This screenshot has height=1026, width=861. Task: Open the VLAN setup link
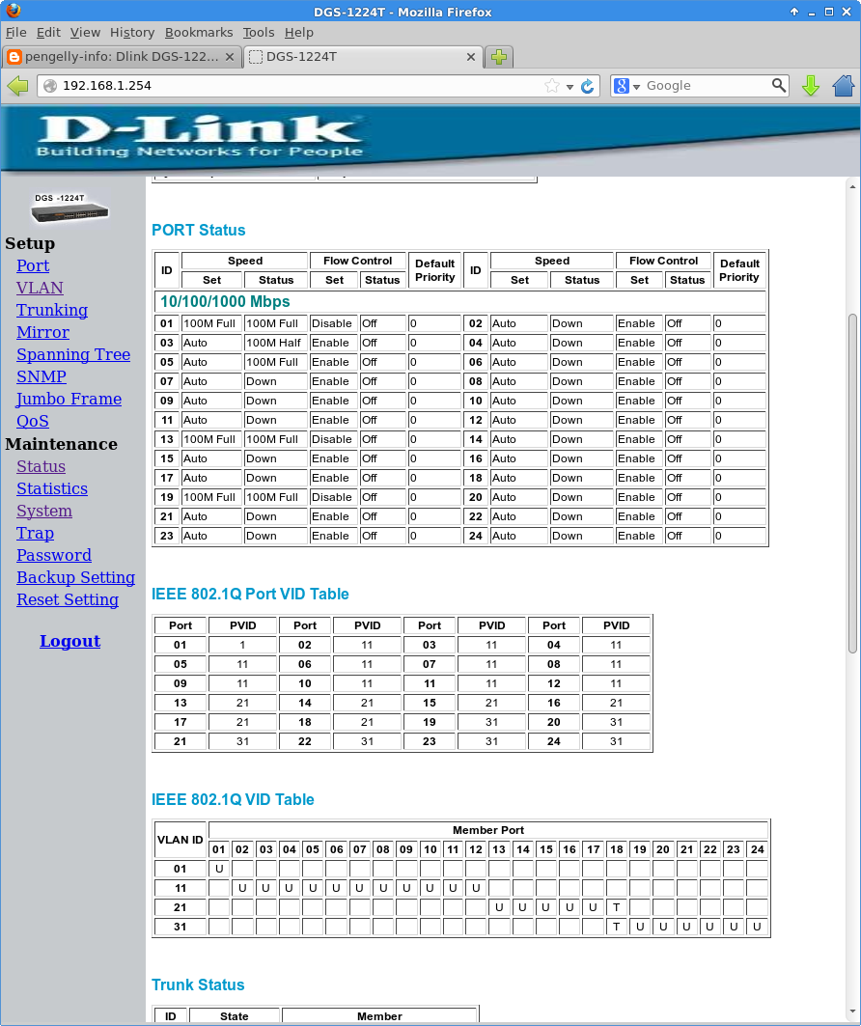click(40, 288)
